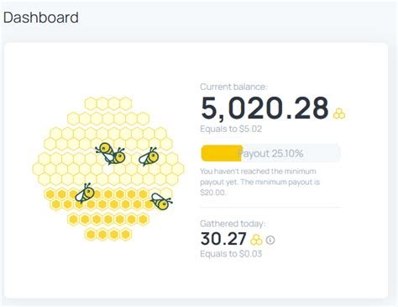Click the Equals to $0.03 text
The height and width of the screenshot is (307, 398).
click(231, 254)
